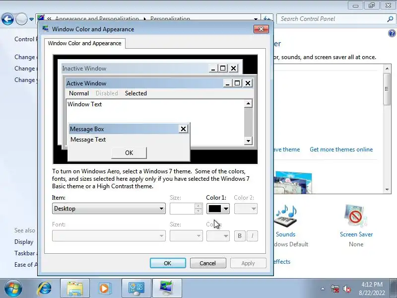The height and width of the screenshot is (298, 397).
Task: Click the Screen Saver link
Action: click(356, 234)
